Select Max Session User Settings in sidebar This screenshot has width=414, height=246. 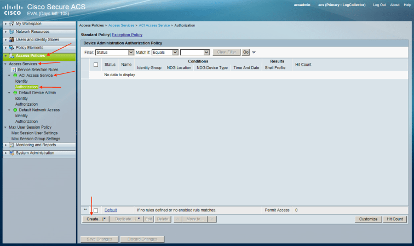pos(34,133)
